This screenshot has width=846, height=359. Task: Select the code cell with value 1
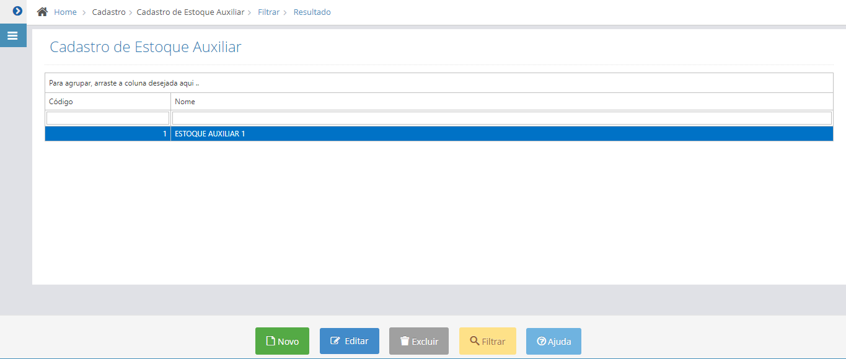click(108, 134)
